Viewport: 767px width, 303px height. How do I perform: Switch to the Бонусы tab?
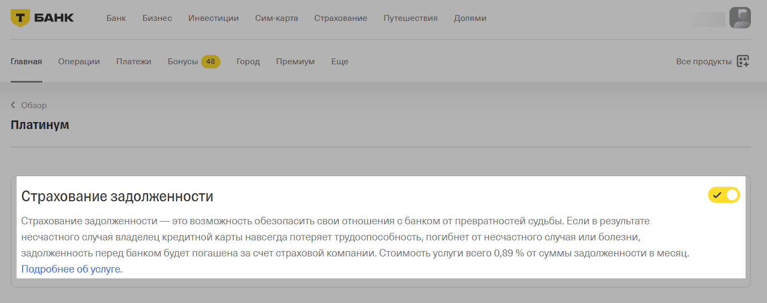[183, 62]
